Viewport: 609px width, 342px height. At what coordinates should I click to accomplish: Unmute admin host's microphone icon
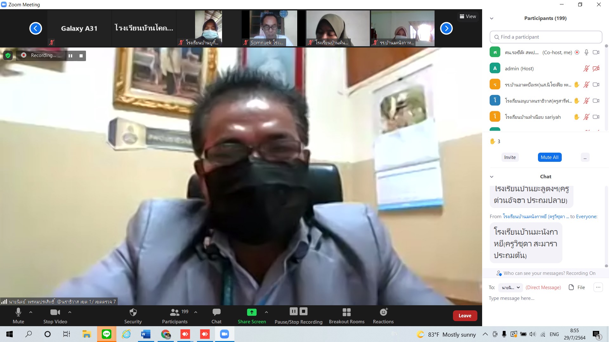point(586,68)
